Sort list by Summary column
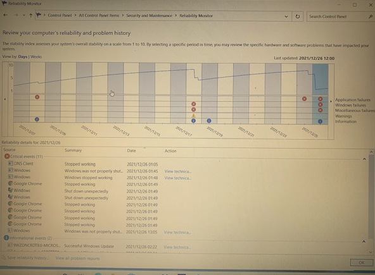The height and width of the screenshot is (275, 375). (x=73, y=150)
